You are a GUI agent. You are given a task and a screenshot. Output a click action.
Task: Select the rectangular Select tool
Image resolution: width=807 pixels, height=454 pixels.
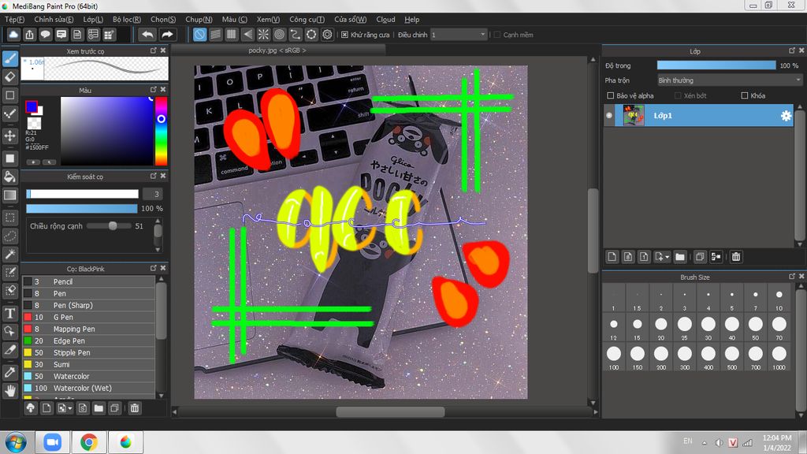[9, 218]
